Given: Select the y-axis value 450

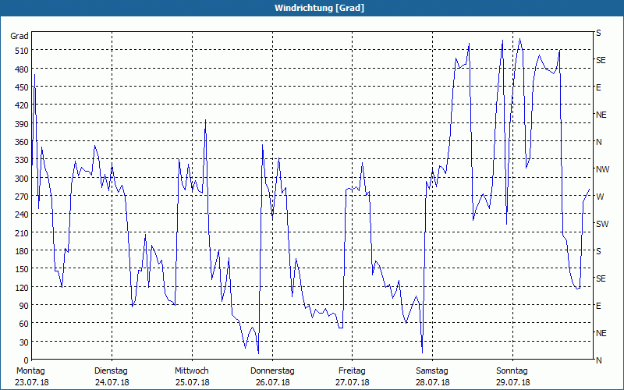Looking at the screenshot, I should coord(22,87).
